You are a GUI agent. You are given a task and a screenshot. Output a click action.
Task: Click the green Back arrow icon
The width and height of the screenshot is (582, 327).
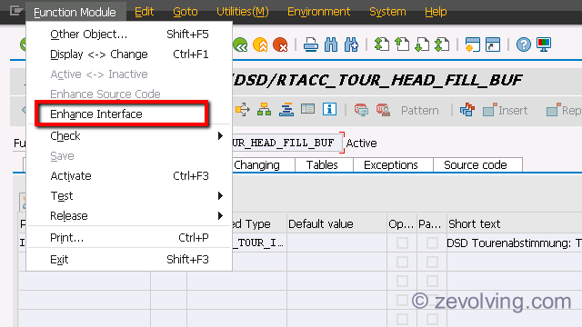[x=240, y=45]
